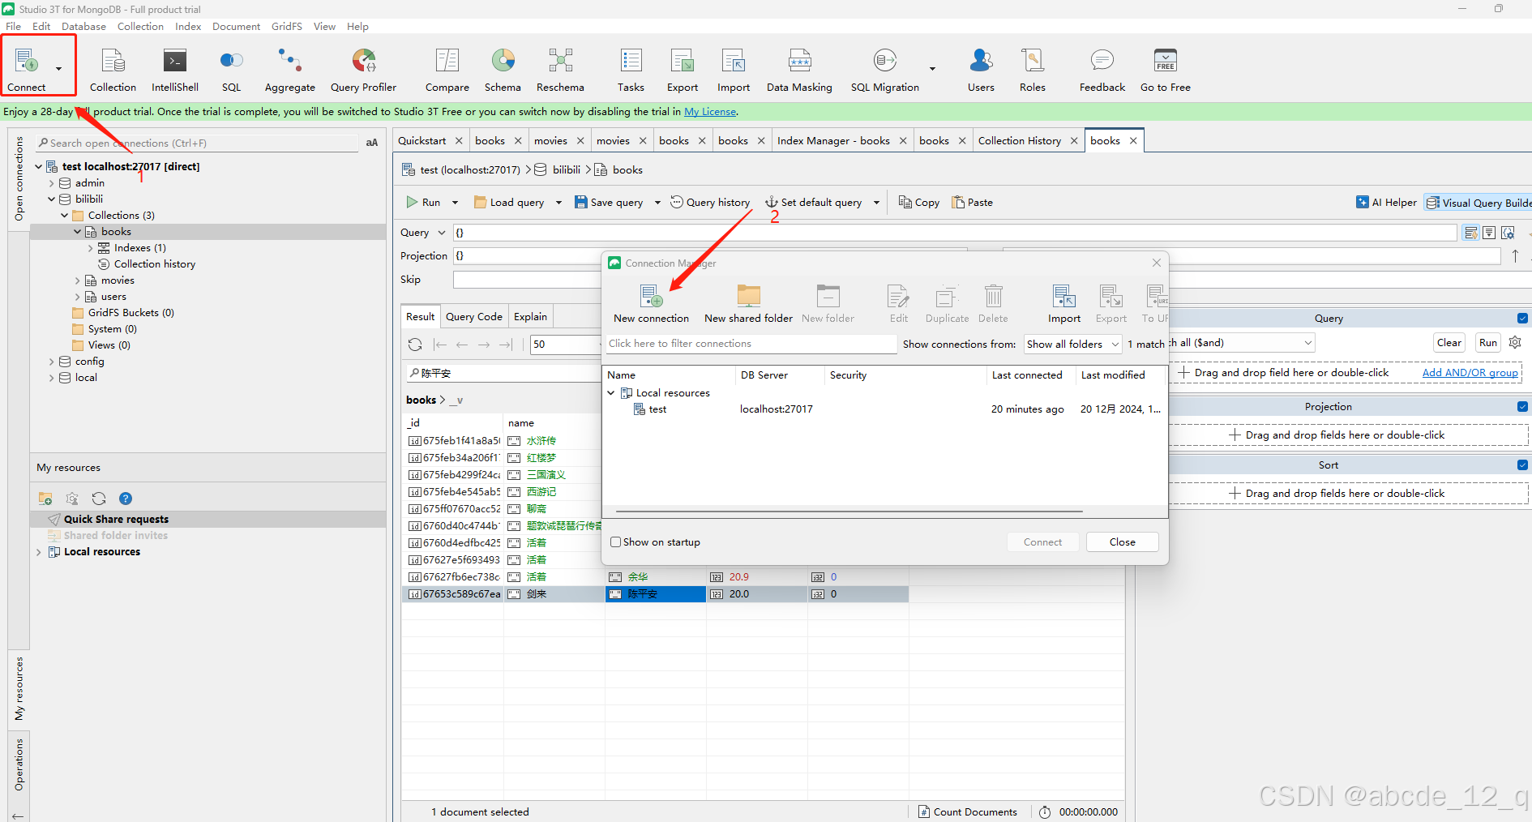Toggle case-sensitive aA search option
1532x822 pixels.
coord(371,143)
